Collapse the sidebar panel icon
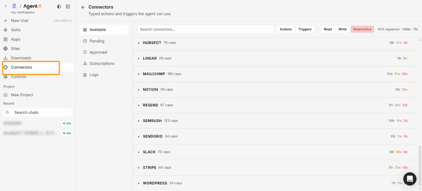422x191 pixels. click(x=68, y=7)
